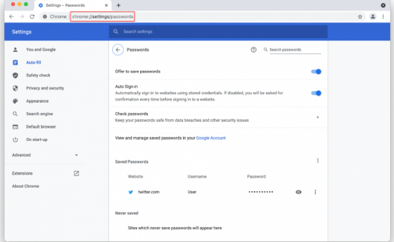Click the Safety check shield icon
The image size is (394, 242).
tap(16, 75)
